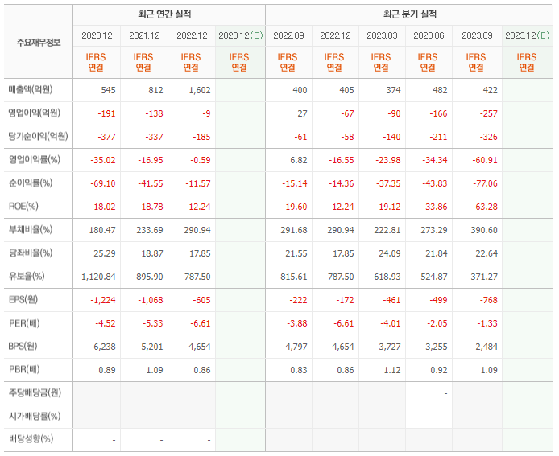Select the BPS(원) row label
Viewport: 559px width, 456px height.
(23, 347)
